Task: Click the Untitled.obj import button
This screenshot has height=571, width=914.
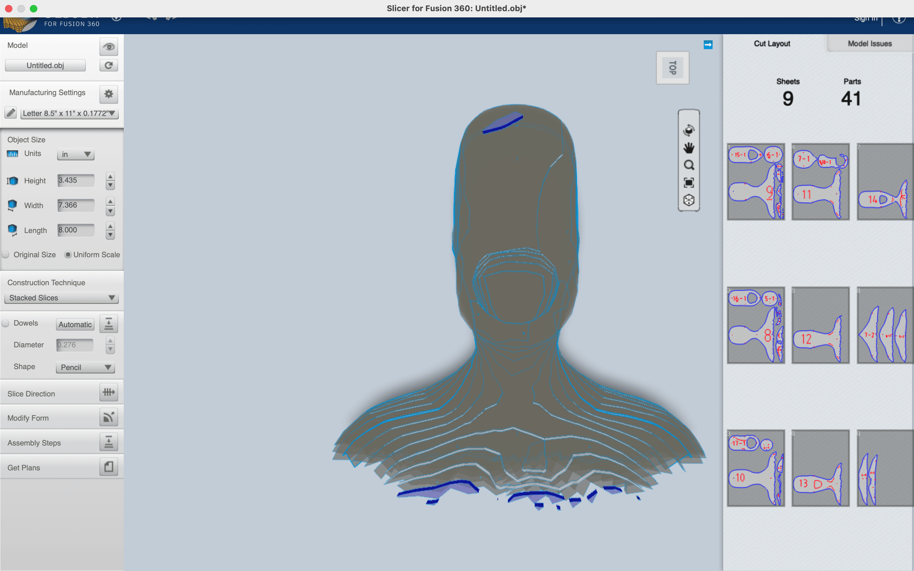Action: 45,65
